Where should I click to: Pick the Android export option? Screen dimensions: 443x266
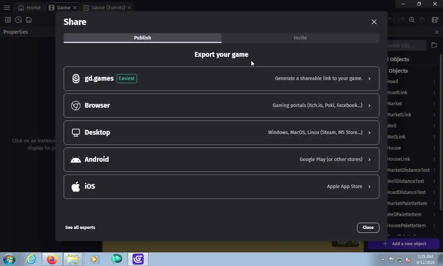pyautogui.click(x=221, y=160)
